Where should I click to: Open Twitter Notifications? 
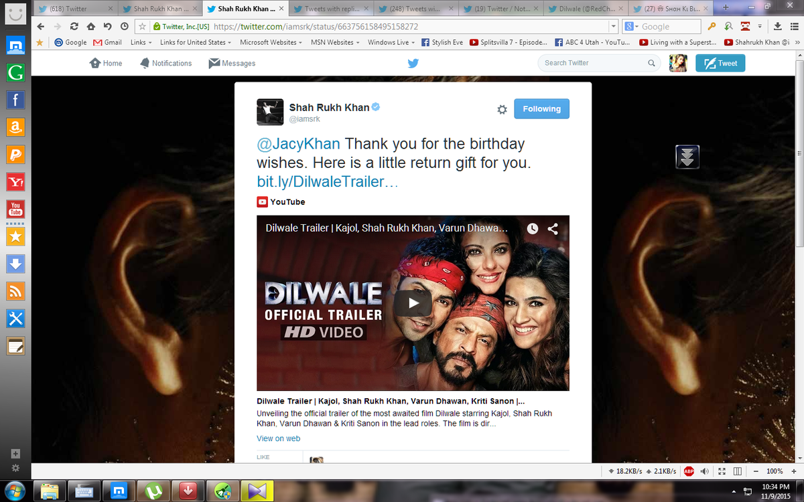coord(165,63)
